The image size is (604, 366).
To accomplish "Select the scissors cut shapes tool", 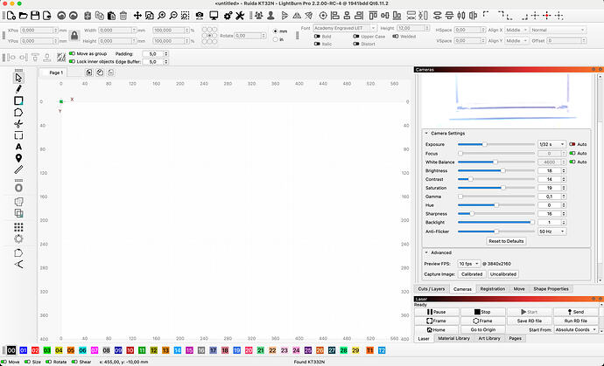I will 18,124.
